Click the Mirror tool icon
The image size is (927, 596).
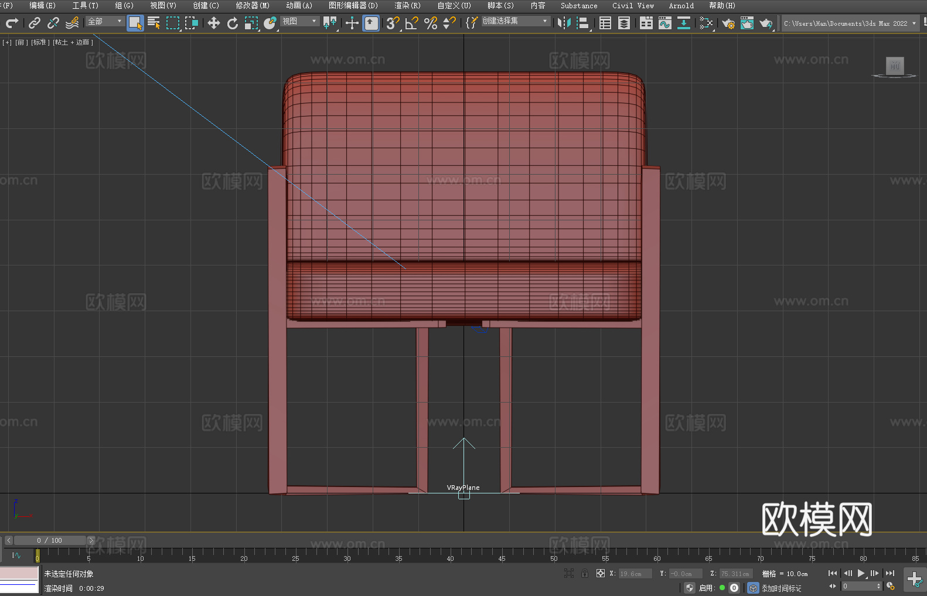[x=564, y=23]
